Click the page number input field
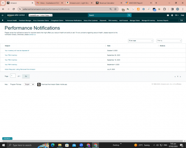Image resolution: width=186 pixels, height=148 pixels. (13, 75)
